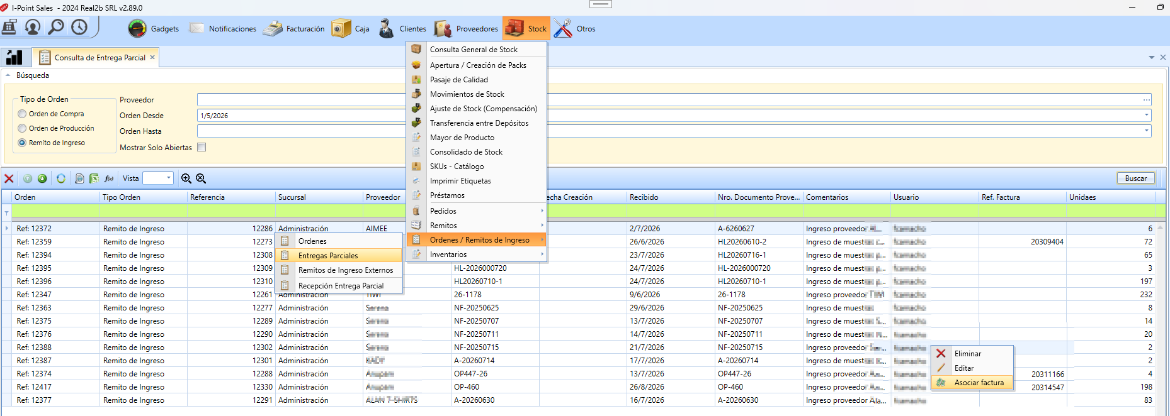This screenshot has width=1170, height=416.
Task: Click the search magnifier icon in top toolbar
Action: [x=56, y=27]
